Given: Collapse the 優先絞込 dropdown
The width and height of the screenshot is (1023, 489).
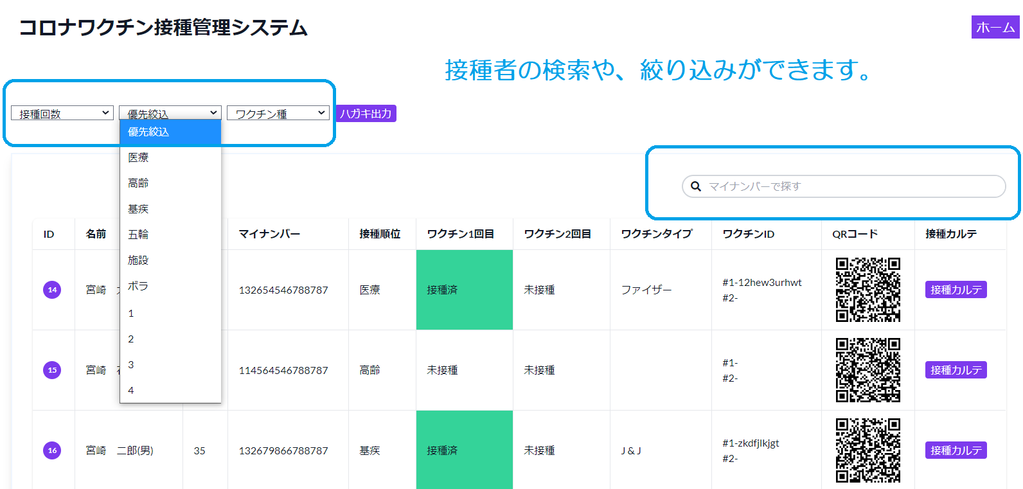Looking at the screenshot, I should point(170,113).
